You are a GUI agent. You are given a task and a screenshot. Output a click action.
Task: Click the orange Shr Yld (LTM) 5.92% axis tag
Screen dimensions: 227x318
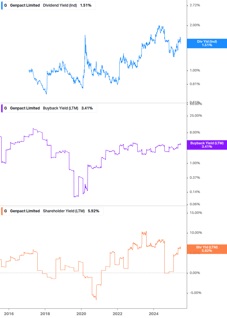click(207, 249)
